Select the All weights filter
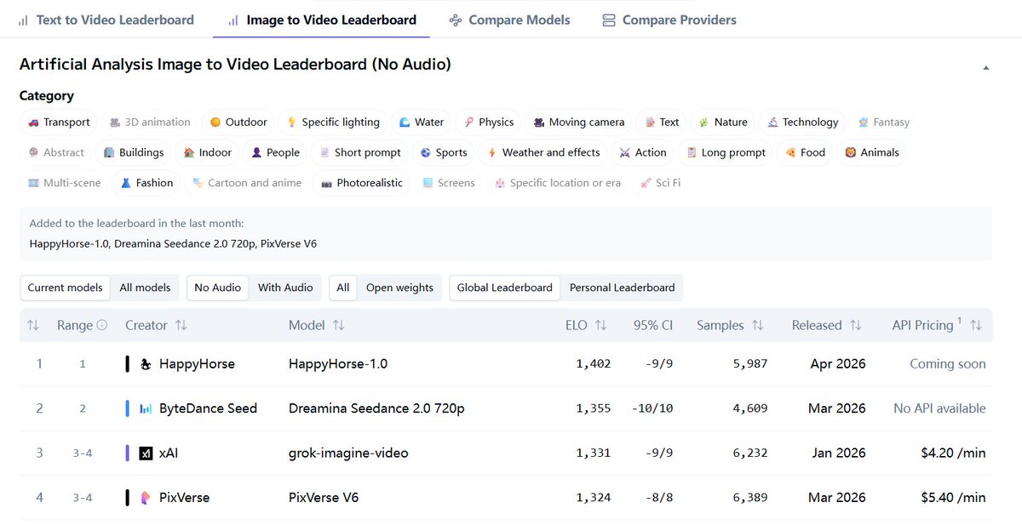 (343, 288)
